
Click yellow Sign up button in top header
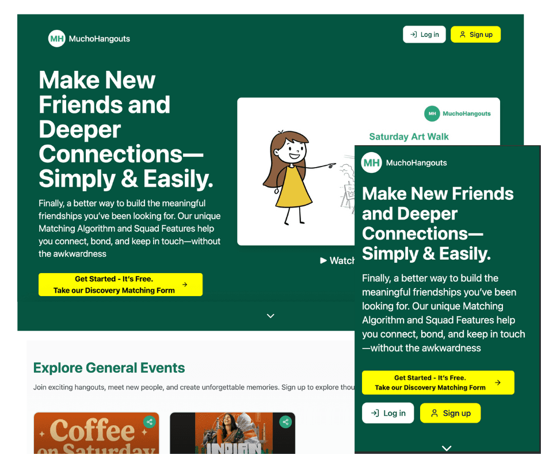click(x=475, y=35)
